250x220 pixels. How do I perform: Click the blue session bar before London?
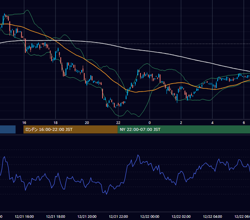click(8, 129)
